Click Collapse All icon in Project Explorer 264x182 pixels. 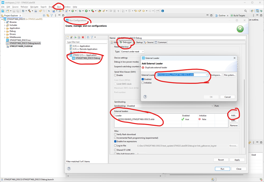click(x=44, y=16)
